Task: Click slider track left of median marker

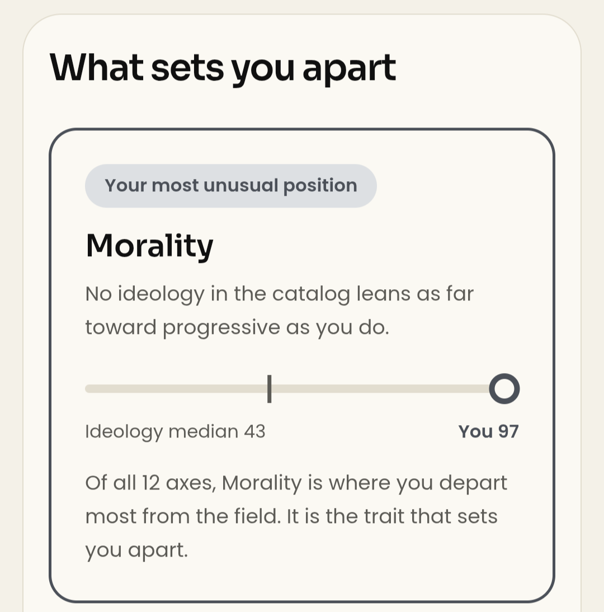Action: click(x=176, y=389)
